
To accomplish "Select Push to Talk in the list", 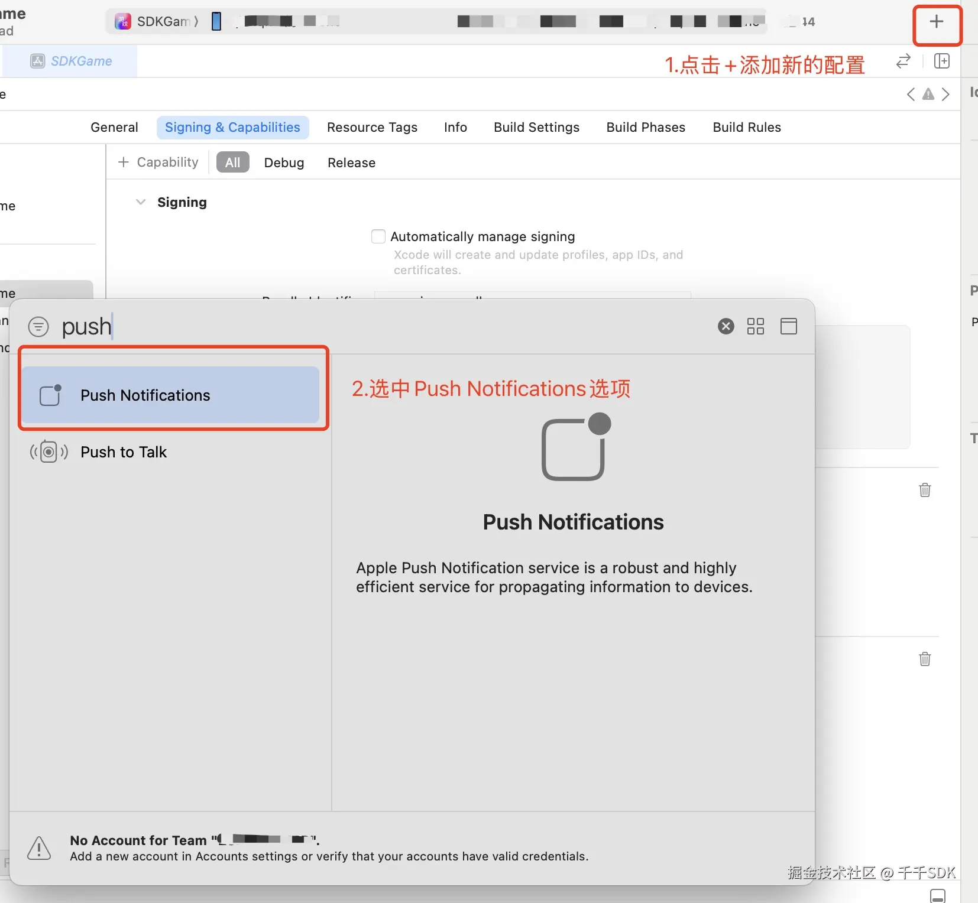I will [171, 452].
